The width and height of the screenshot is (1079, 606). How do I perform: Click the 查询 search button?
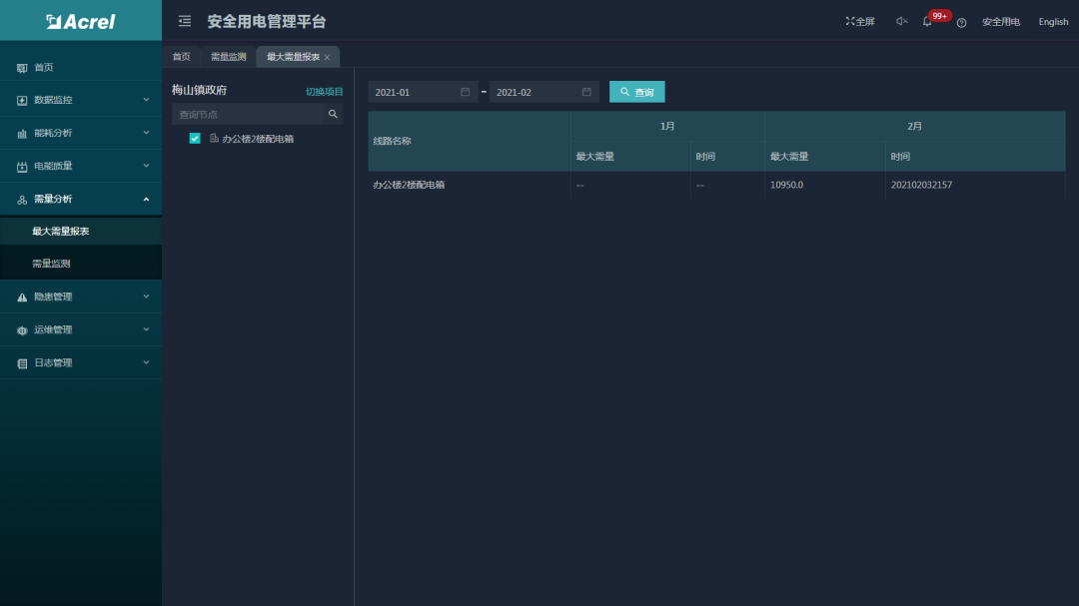636,92
